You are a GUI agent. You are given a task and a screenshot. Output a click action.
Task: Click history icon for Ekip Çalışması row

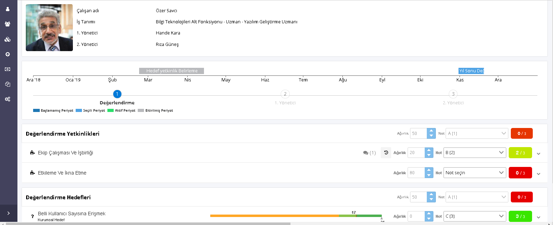point(386,153)
